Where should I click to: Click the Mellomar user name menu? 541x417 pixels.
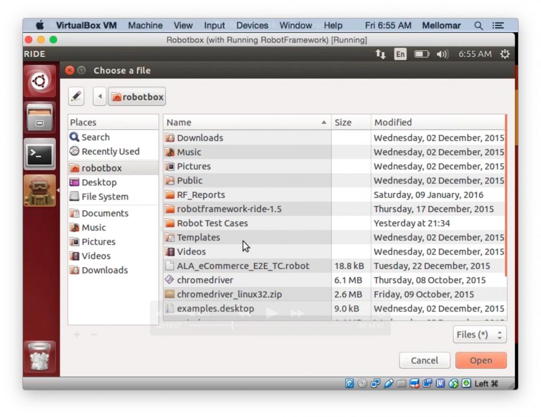pyautogui.click(x=442, y=25)
